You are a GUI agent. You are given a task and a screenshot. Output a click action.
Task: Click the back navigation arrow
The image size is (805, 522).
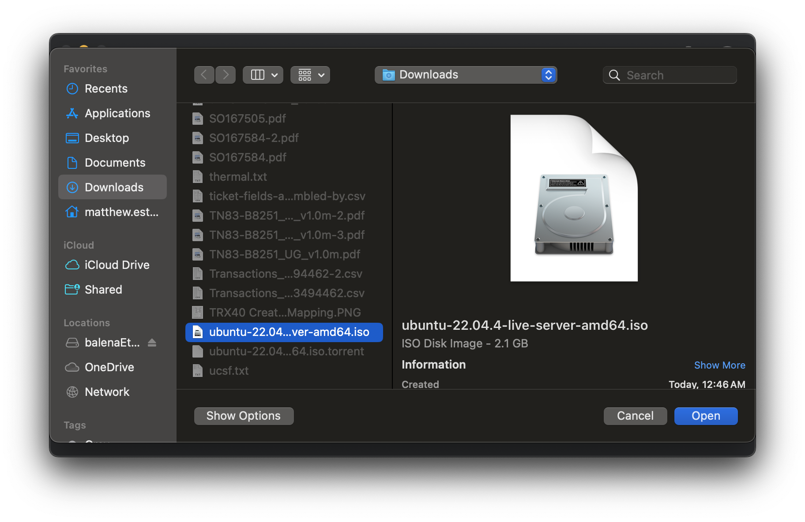click(x=204, y=75)
